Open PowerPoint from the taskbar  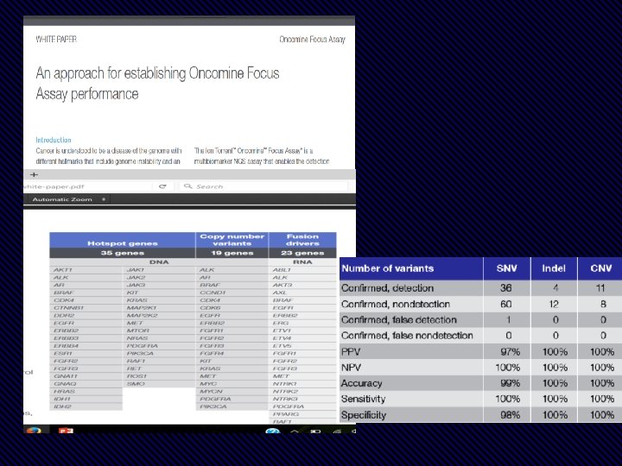[x=66, y=431]
